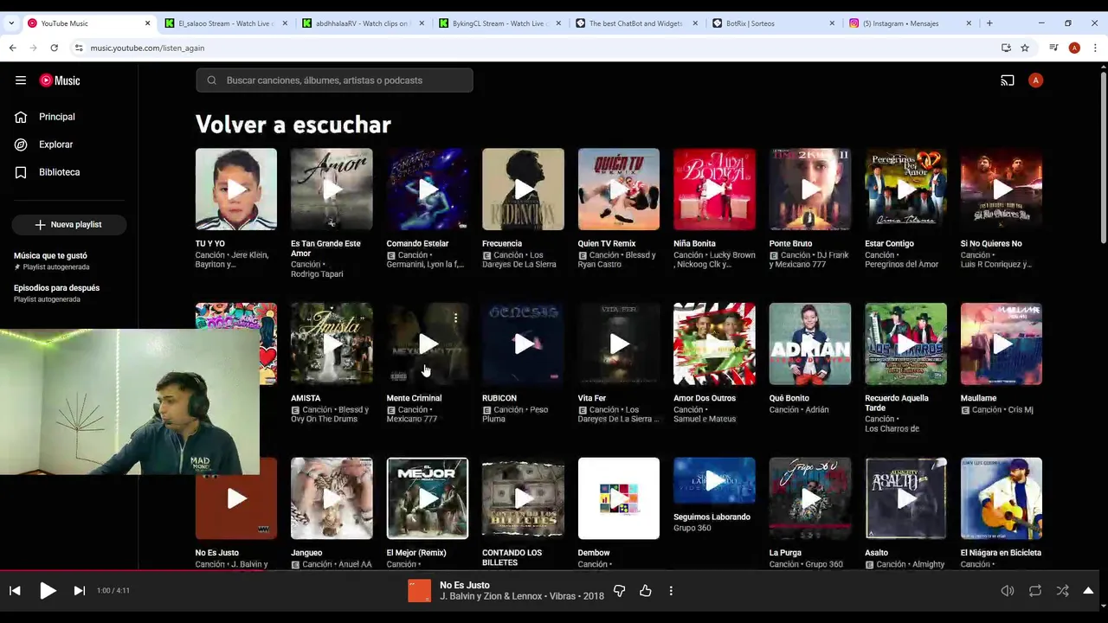Open player bar more options menu

point(671,591)
